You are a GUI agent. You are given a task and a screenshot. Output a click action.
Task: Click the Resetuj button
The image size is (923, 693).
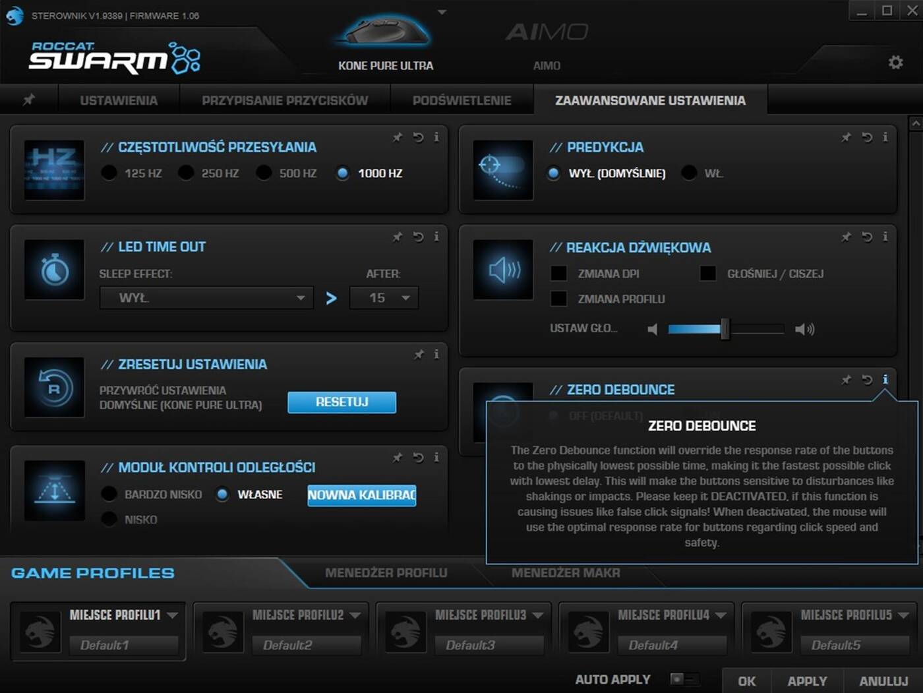pos(342,402)
